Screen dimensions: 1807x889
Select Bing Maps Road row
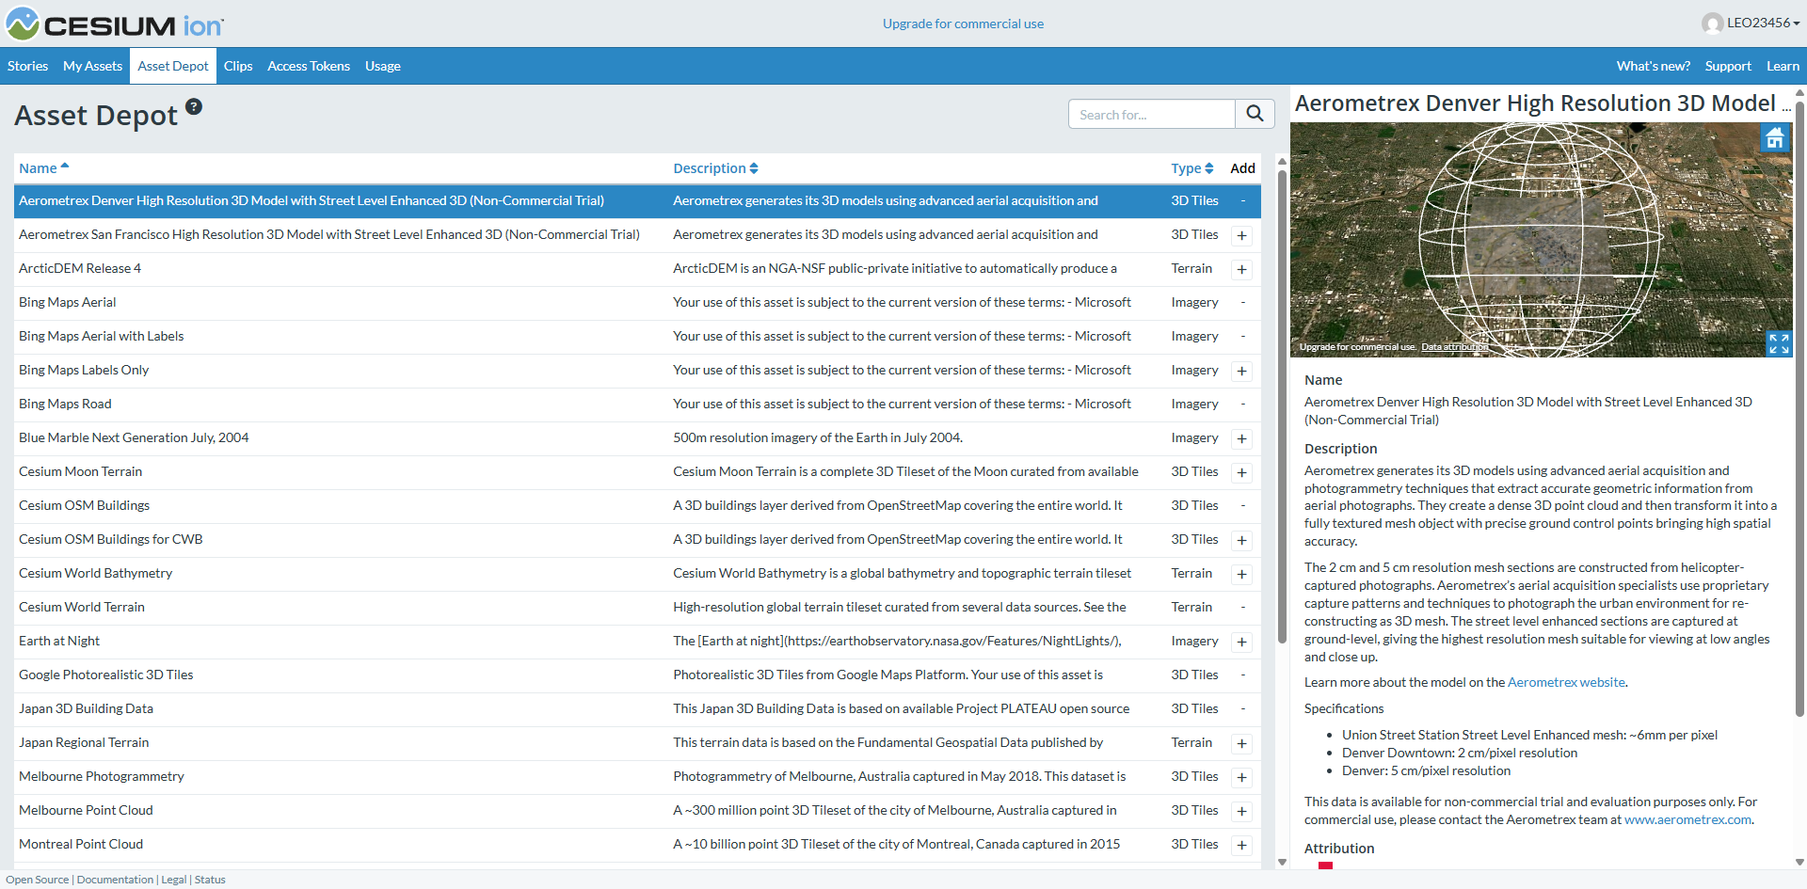click(637, 405)
